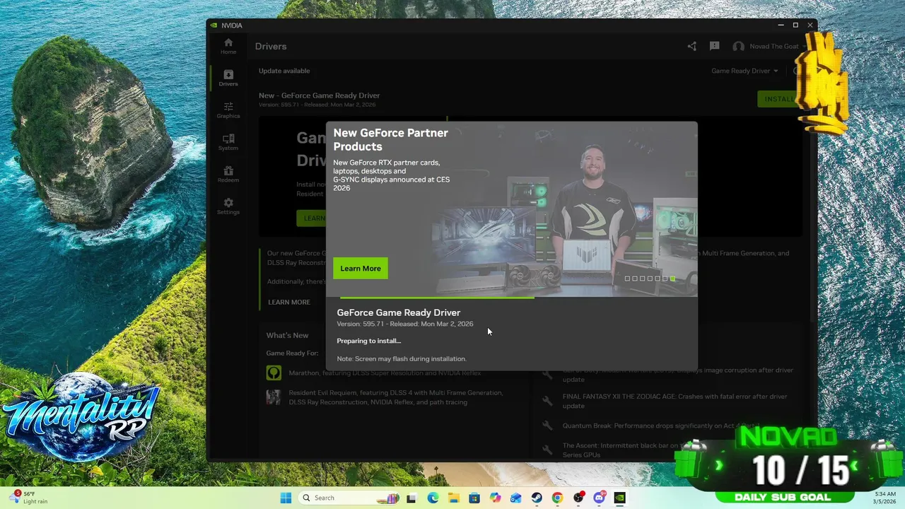Screen dimensions: 905x509
Task: Select the first banner carousel indicator
Action: [627, 279]
